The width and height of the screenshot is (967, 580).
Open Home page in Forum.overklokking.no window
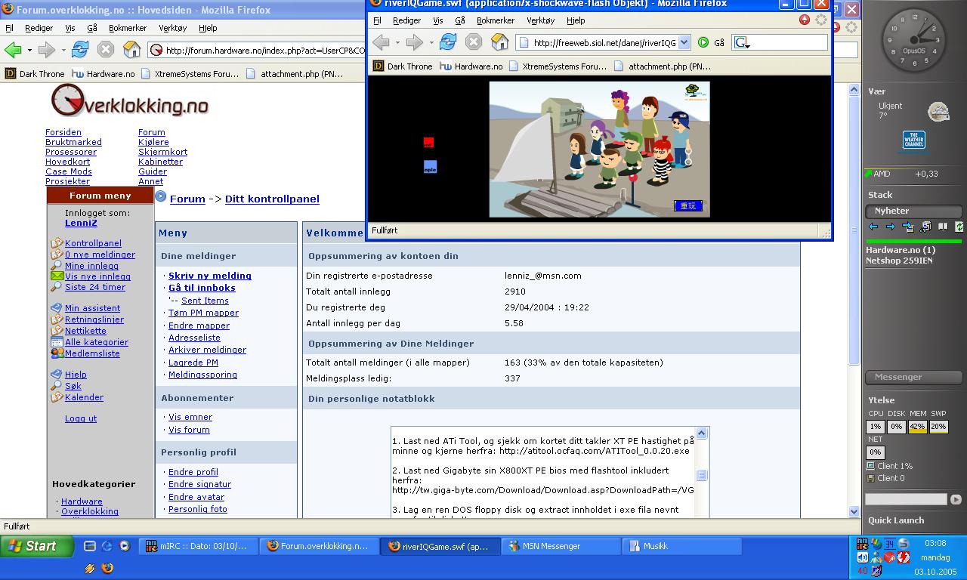(x=132, y=51)
